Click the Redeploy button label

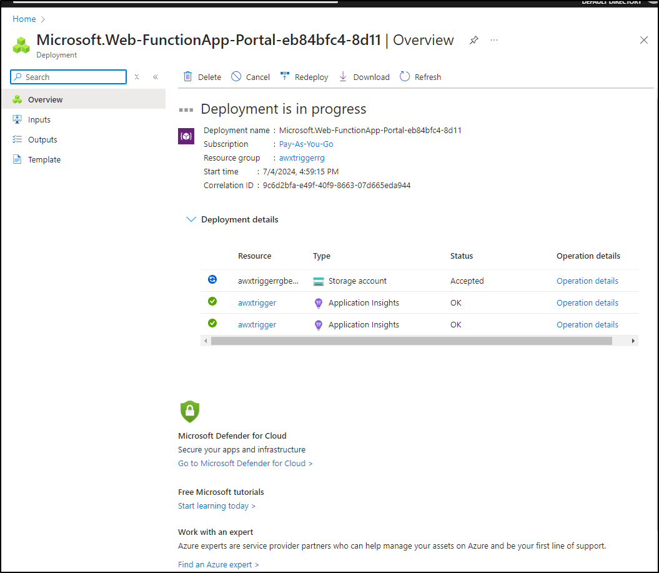312,77
